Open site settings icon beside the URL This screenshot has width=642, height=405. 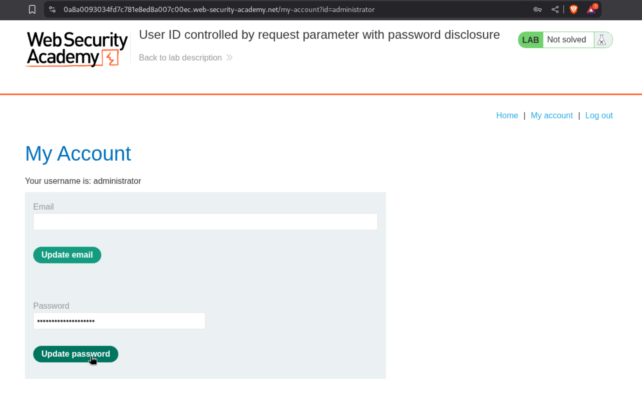point(52,9)
